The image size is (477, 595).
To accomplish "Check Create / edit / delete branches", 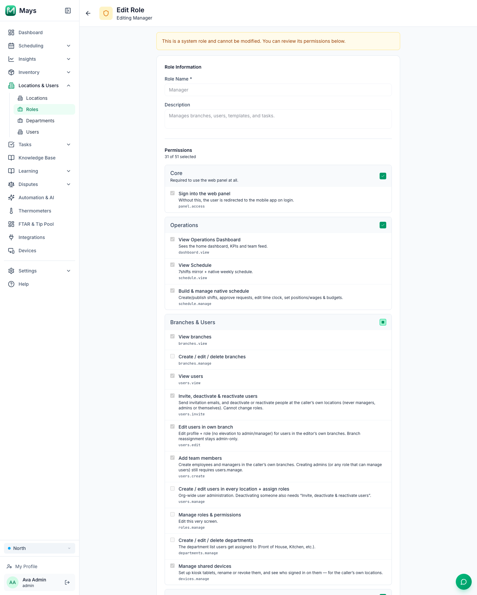I will click(173, 356).
